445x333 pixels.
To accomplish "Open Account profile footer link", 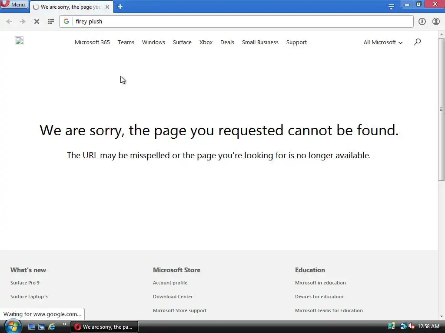I will coord(170,283).
